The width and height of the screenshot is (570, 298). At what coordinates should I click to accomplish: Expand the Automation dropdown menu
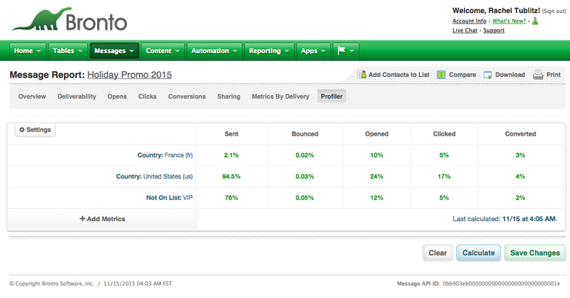215,51
